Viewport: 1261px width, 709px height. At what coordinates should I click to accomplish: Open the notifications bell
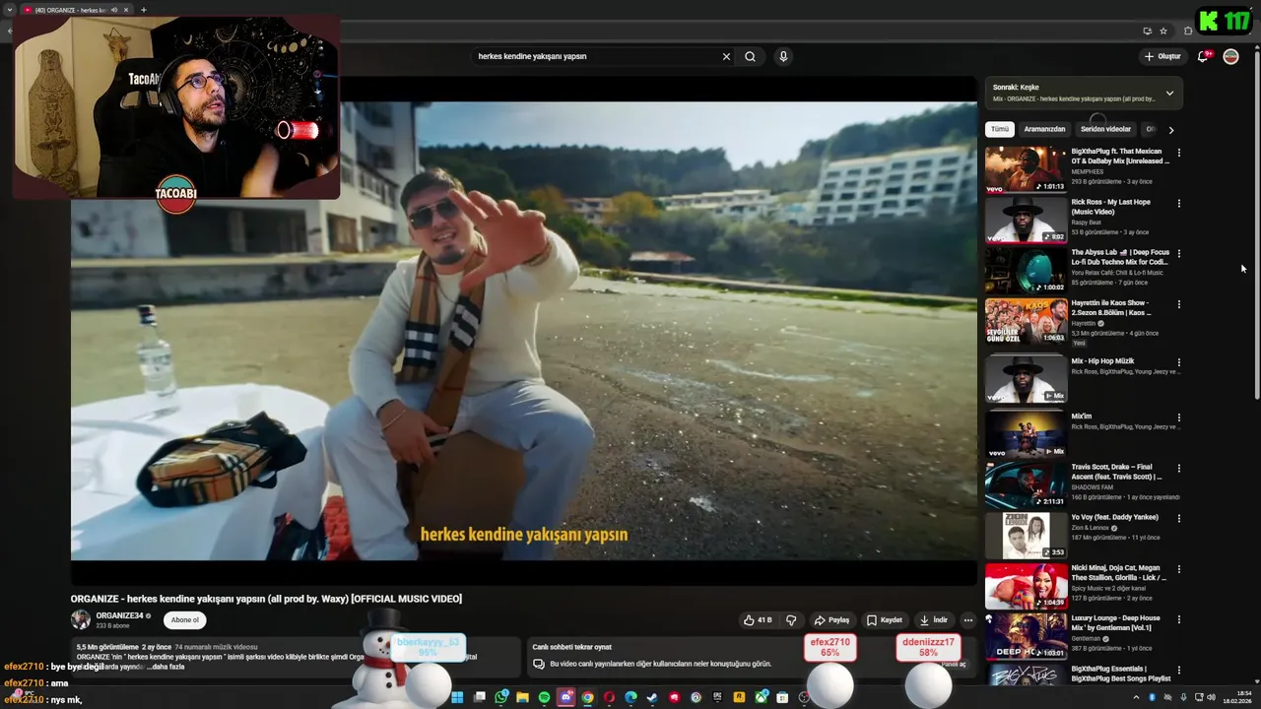pos(1203,56)
